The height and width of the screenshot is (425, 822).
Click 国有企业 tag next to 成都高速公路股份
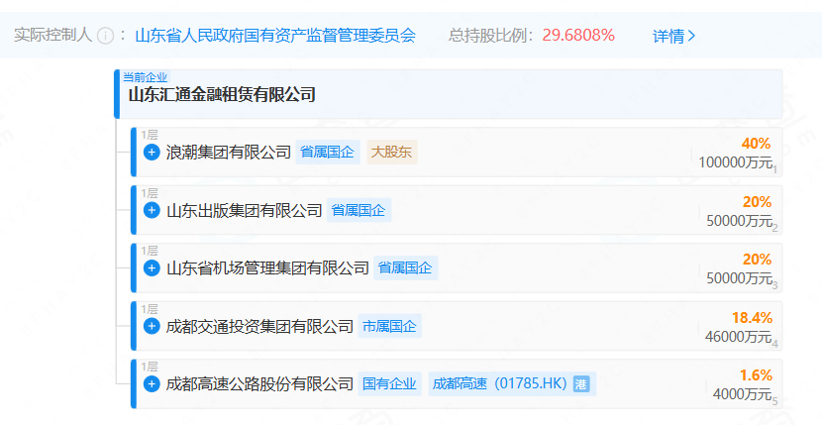389,383
